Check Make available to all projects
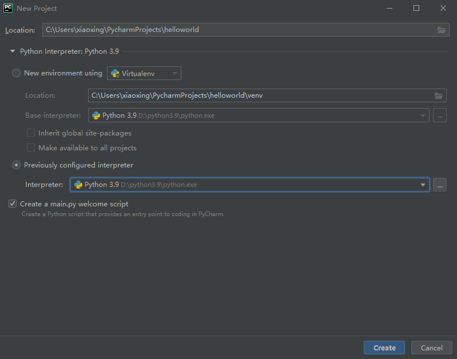This screenshot has width=457, height=359. pos(31,147)
